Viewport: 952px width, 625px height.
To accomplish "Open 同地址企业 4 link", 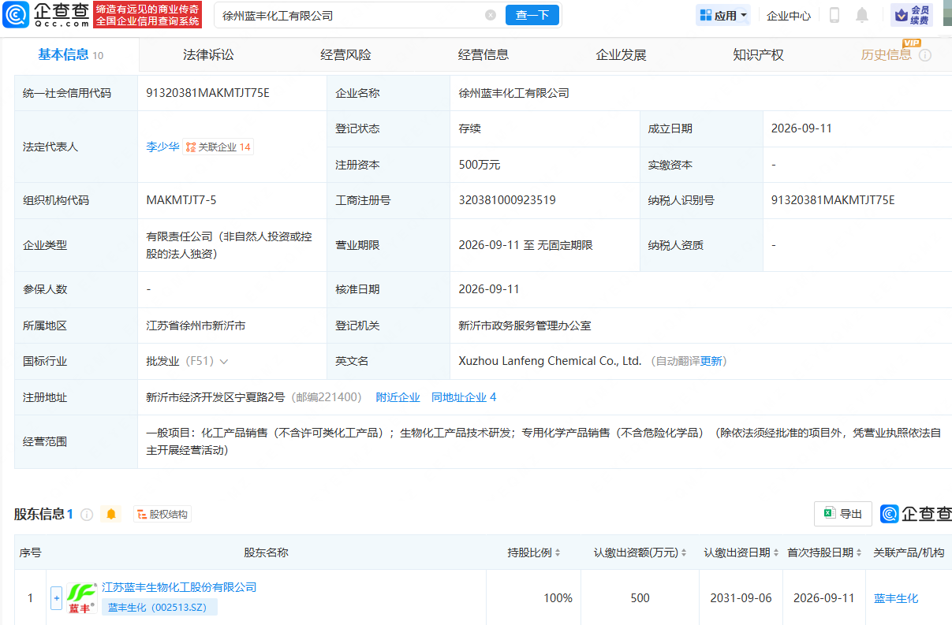I will coord(464,397).
